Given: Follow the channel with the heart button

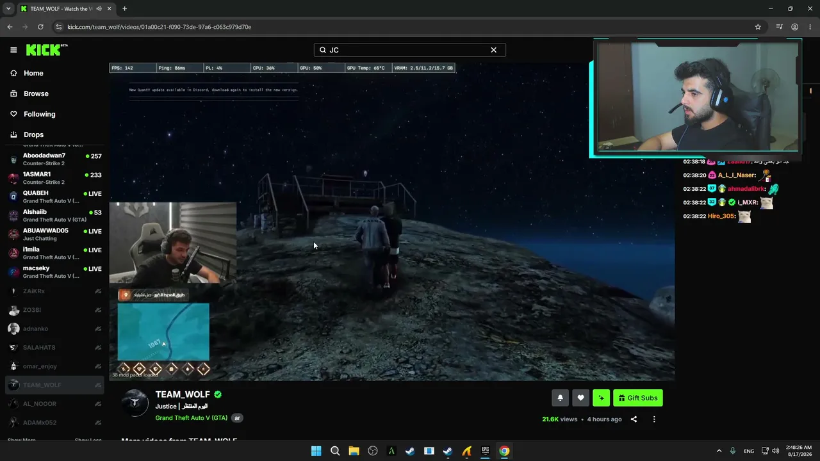Looking at the screenshot, I should pyautogui.click(x=580, y=398).
